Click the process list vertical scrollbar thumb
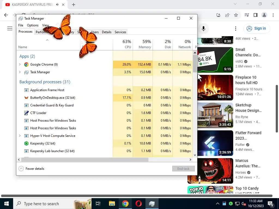Viewport: 279px width, 209px height. pyautogui.click(x=195, y=64)
